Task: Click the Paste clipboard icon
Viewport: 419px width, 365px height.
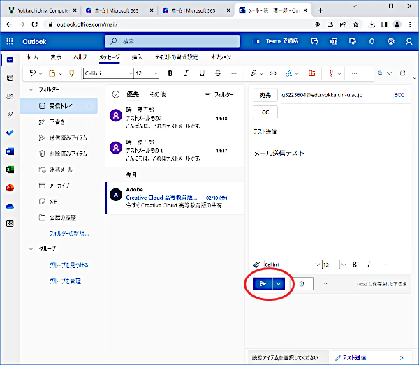Action: (x=52, y=73)
